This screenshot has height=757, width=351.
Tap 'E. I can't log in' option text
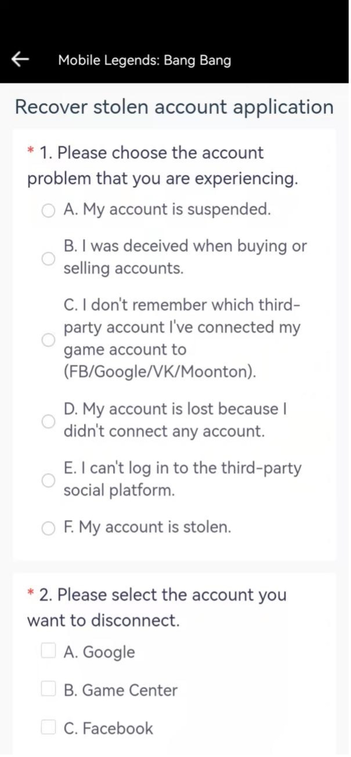[x=183, y=480]
